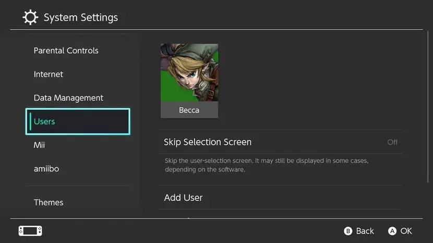
Task: Go to Internet settings
Action: pos(49,74)
